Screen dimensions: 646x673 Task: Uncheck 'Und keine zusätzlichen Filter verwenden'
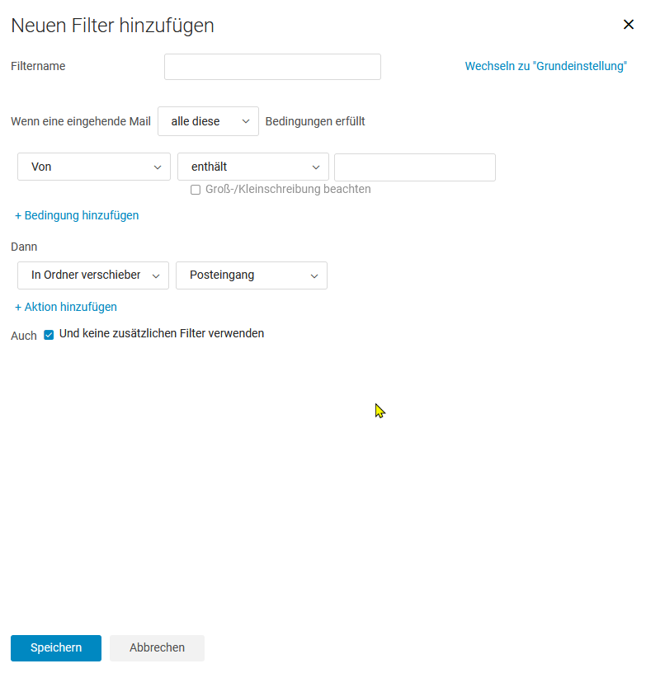(x=49, y=335)
